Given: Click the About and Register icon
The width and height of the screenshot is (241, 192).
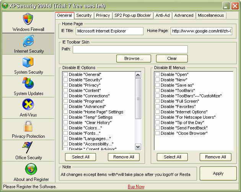Looking at the screenshot, I should click(28, 169).
